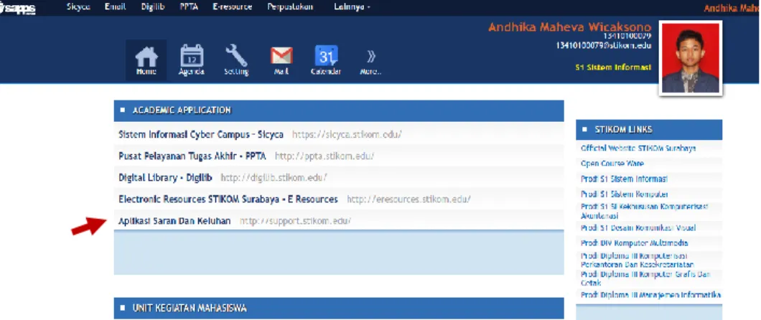Screen dimensions: 761x320
Task: Select E-resource in top menu bar
Action: (233, 7)
